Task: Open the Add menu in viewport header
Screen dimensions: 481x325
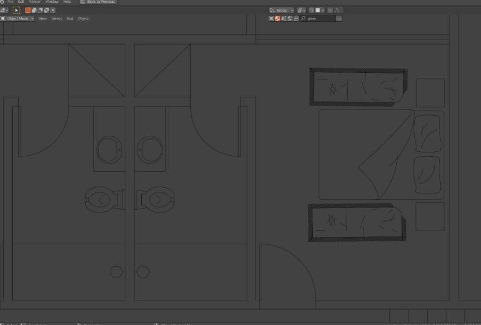Action: [70, 18]
